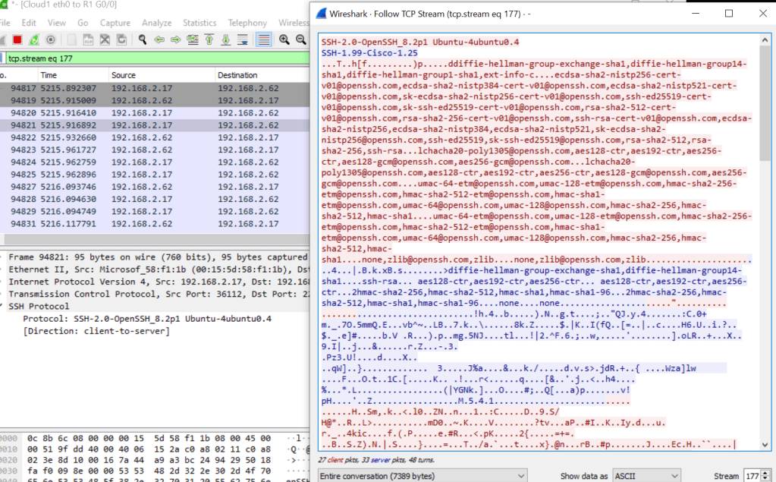Open the Entire conversation dropdown
Viewport: 776px width, 482px height.
point(422,475)
